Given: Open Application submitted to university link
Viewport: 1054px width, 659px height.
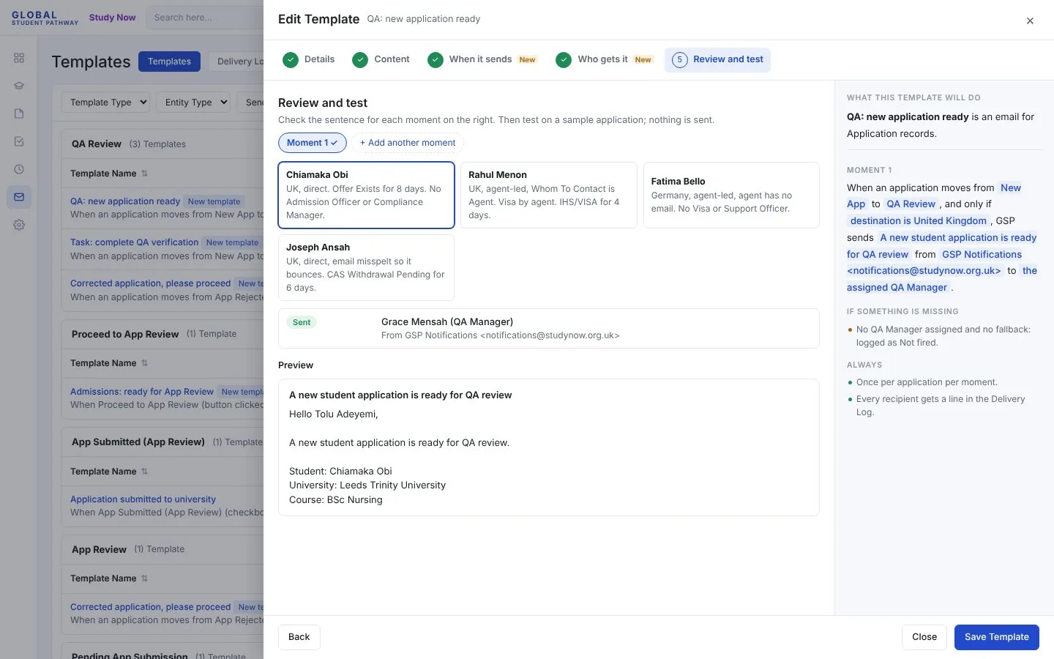Looking at the screenshot, I should [143, 499].
